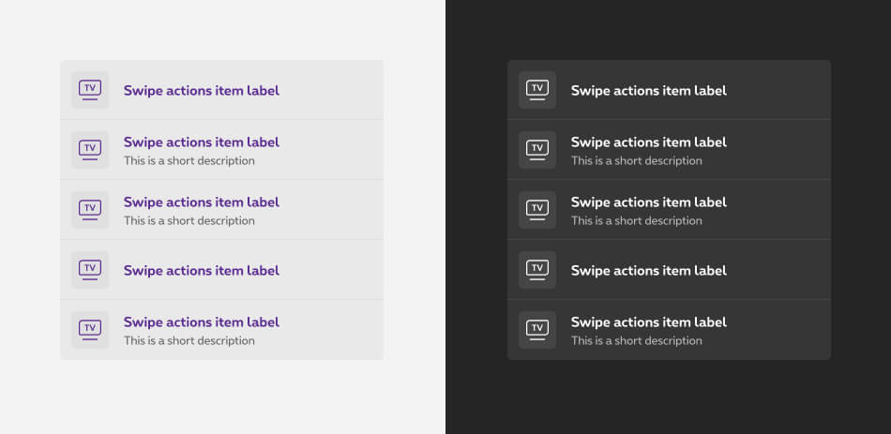The height and width of the screenshot is (434, 891).
Task: Open the first white "Swipe actions item label"
Action: click(649, 91)
